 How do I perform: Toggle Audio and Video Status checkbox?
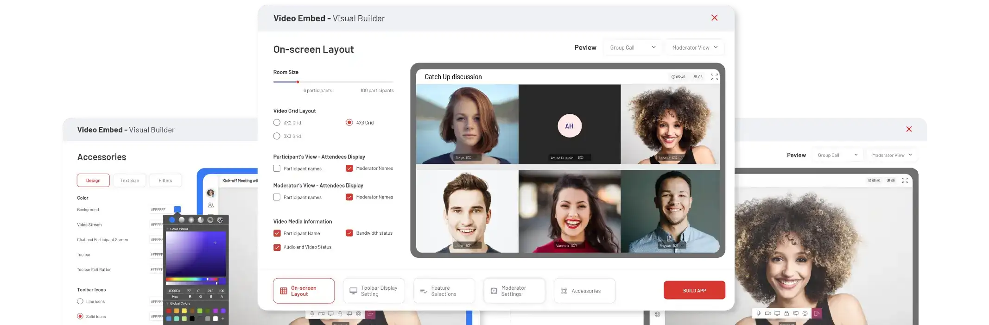click(277, 247)
